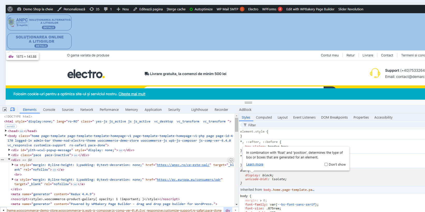Click the scroll badge on html element

click(11, 126)
